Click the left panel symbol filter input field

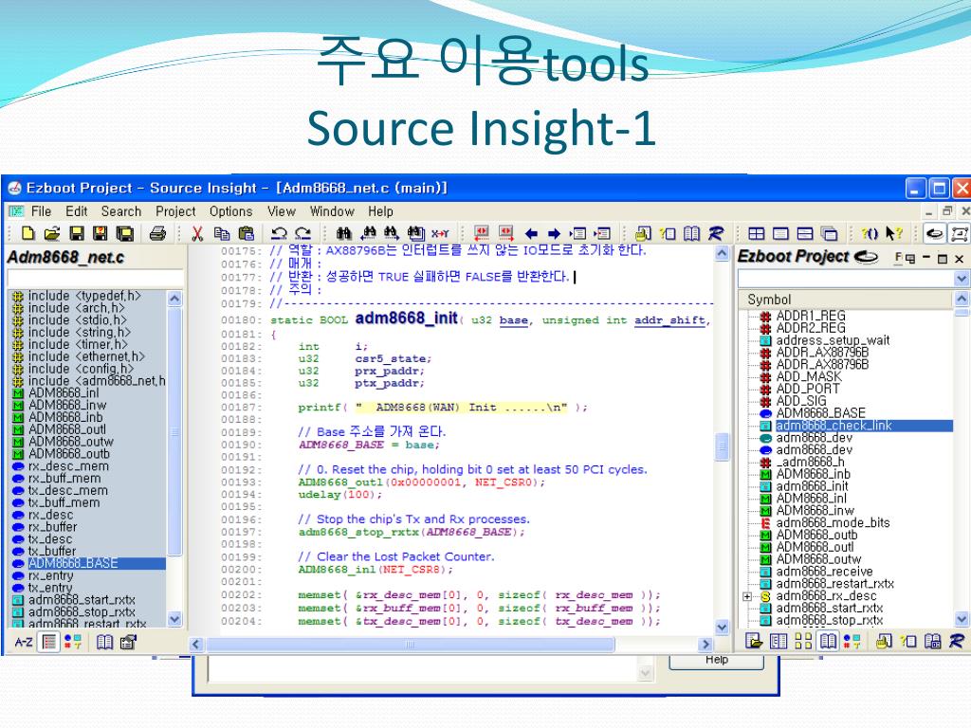[x=96, y=278]
